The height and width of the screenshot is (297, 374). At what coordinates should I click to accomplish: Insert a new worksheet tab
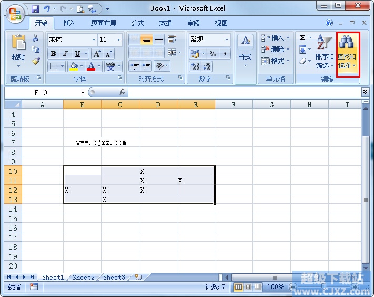(x=138, y=277)
